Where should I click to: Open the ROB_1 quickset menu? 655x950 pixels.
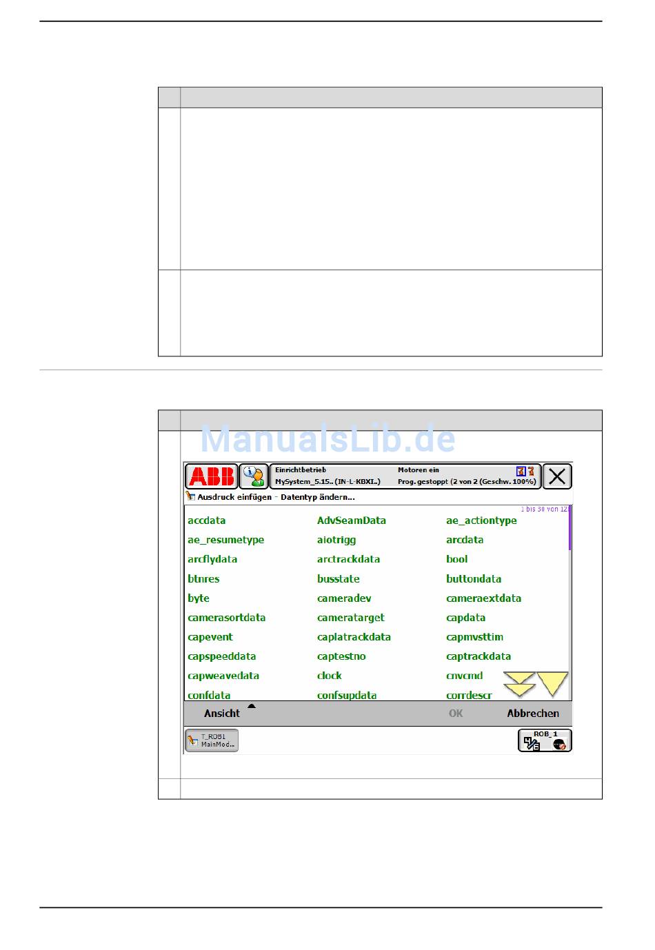pyautogui.click(x=545, y=740)
